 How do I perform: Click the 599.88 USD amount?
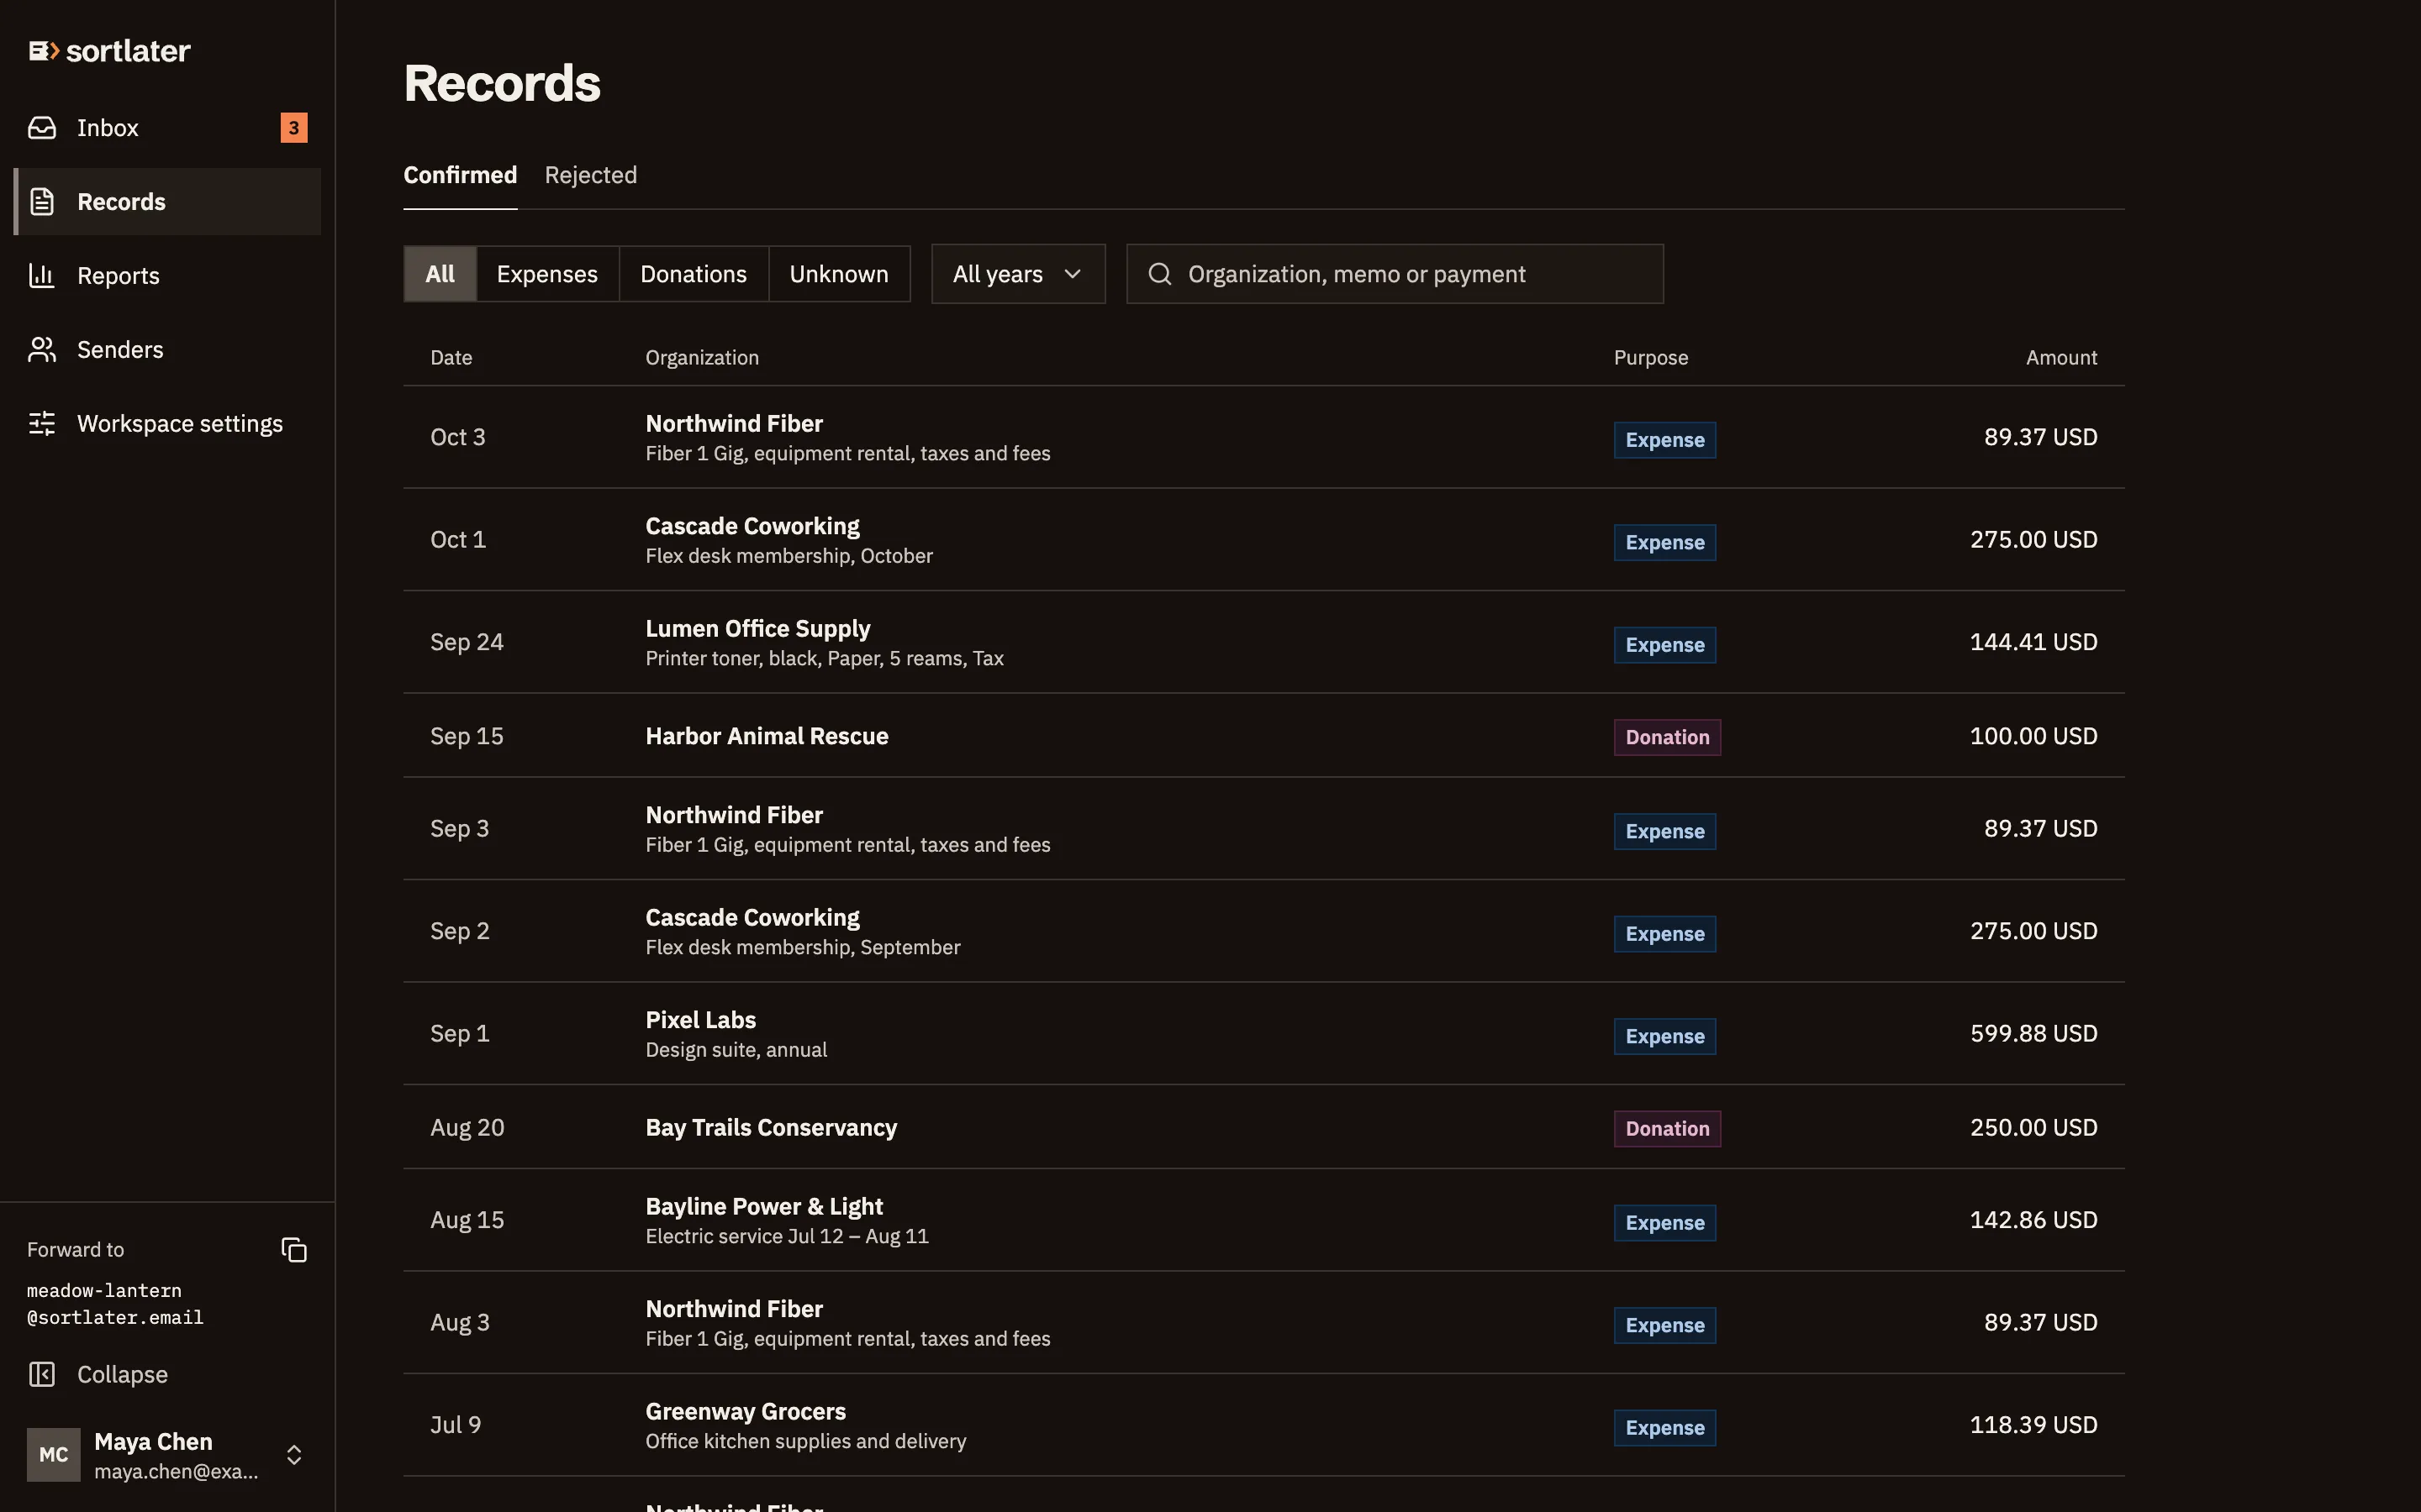pyautogui.click(x=2033, y=1034)
